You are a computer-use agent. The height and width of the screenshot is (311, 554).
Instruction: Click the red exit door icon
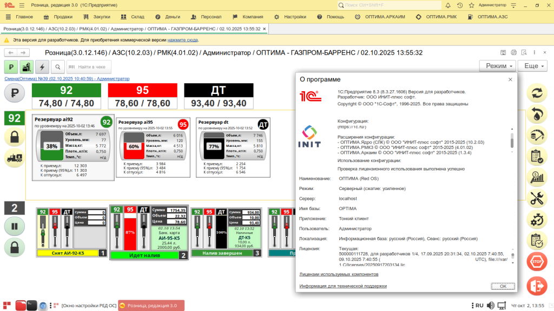[x=537, y=286]
